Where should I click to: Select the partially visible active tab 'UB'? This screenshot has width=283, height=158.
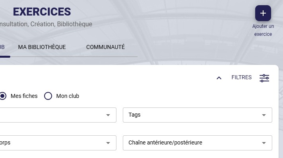pyautogui.click(x=2, y=47)
